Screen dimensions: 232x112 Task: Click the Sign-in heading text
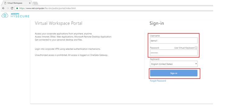157,23
